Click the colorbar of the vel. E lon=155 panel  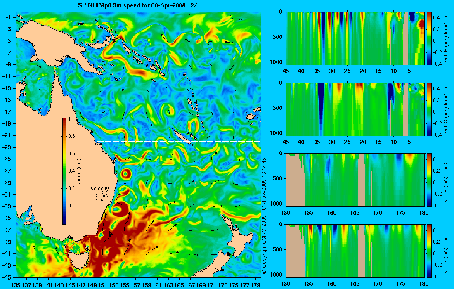coord(429,38)
